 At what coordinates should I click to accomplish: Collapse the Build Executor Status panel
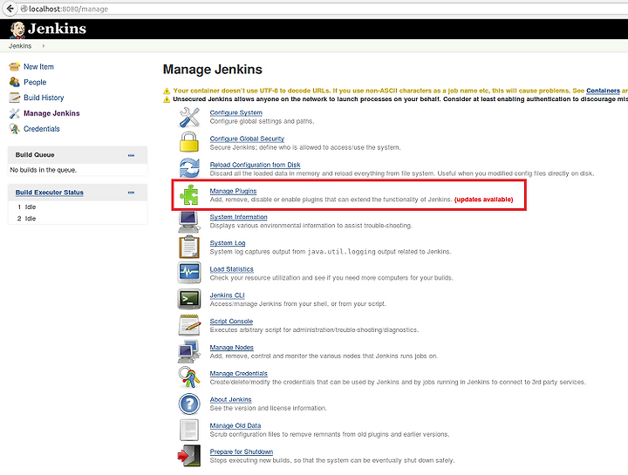131,193
